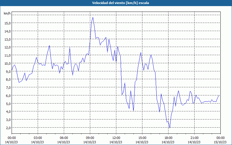
Task: Click the "09:00" time label
Action: 90,138
